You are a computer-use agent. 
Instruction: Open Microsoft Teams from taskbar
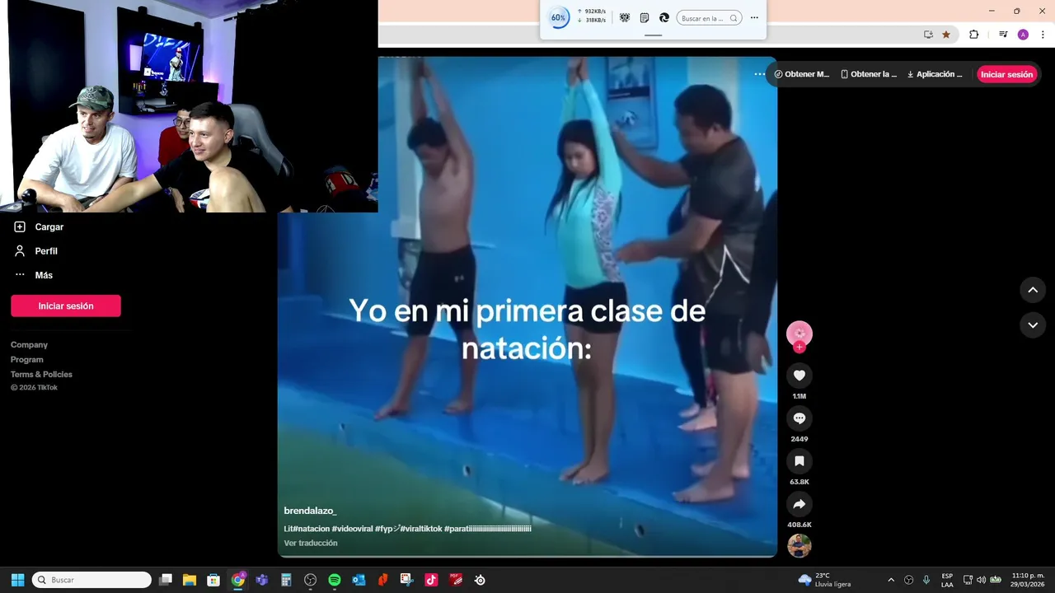tap(262, 580)
